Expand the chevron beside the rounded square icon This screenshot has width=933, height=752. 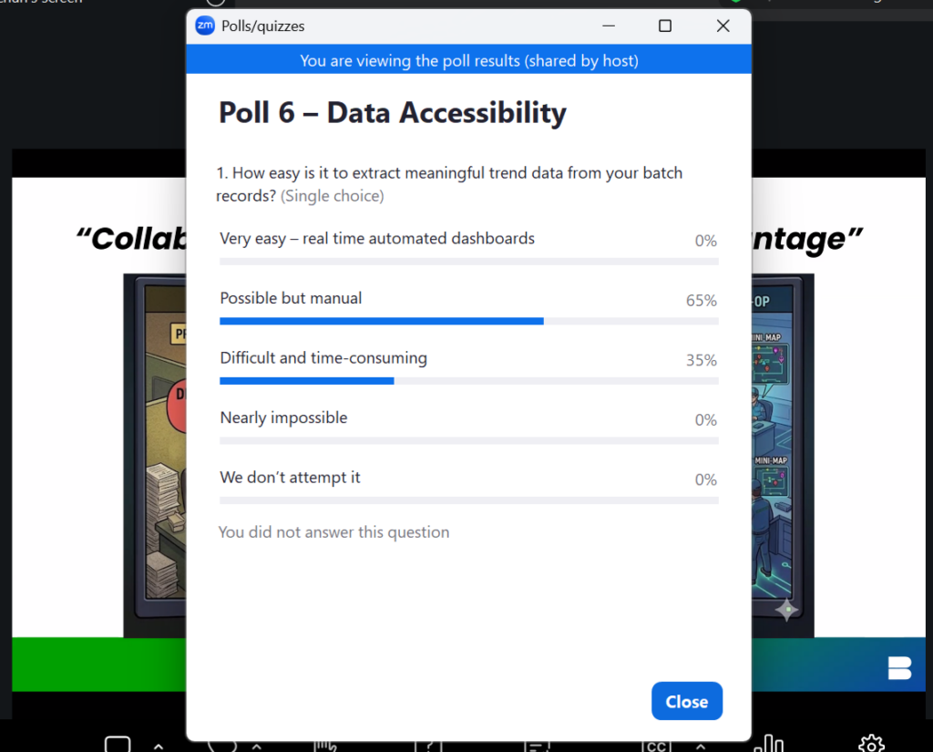coord(159,746)
